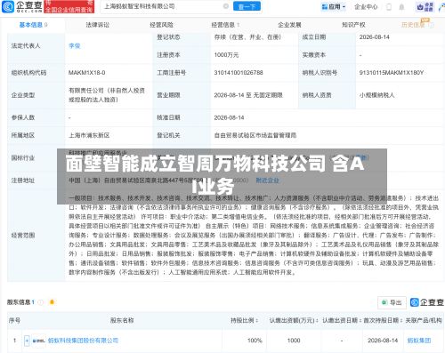Click the 序号 column header
Image resolution: width=445 pixels, height=353 pixels.
click(x=14, y=320)
